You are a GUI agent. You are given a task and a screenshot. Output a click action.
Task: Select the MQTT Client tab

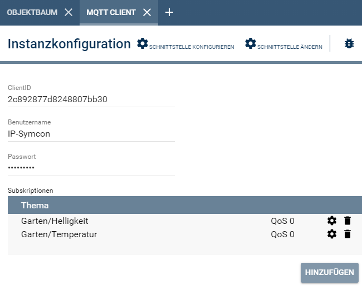(x=111, y=12)
